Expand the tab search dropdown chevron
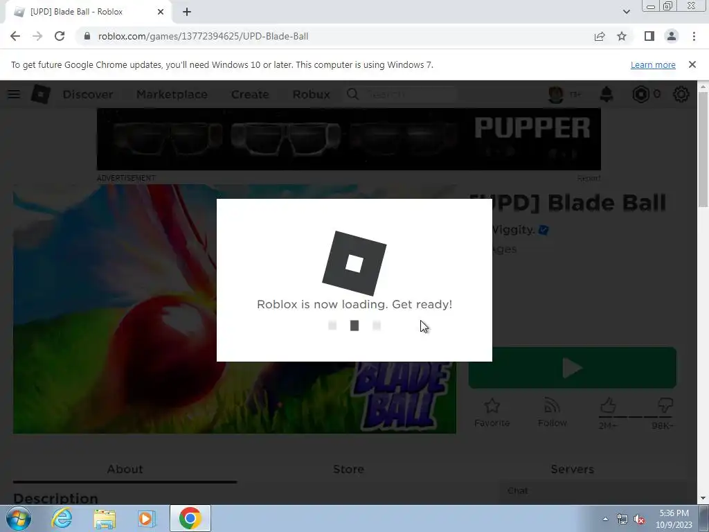709x532 pixels. click(x=626, y=12)
